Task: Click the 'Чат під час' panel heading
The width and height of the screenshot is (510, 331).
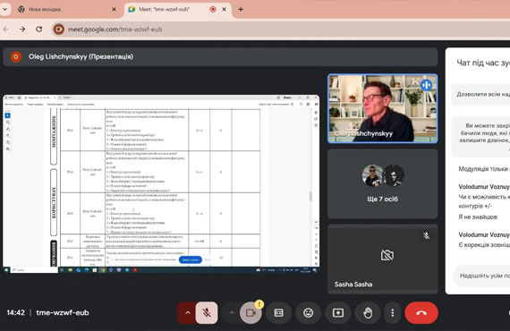Action: click(x=482, y=63)
